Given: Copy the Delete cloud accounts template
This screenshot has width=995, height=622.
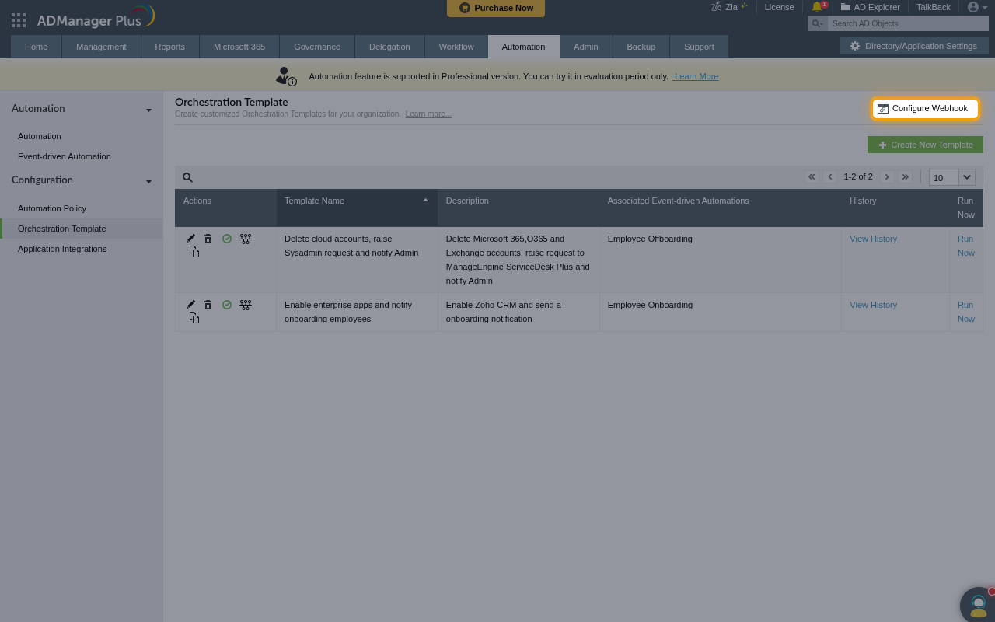Looking at the screenshot, I should point(194,252).
